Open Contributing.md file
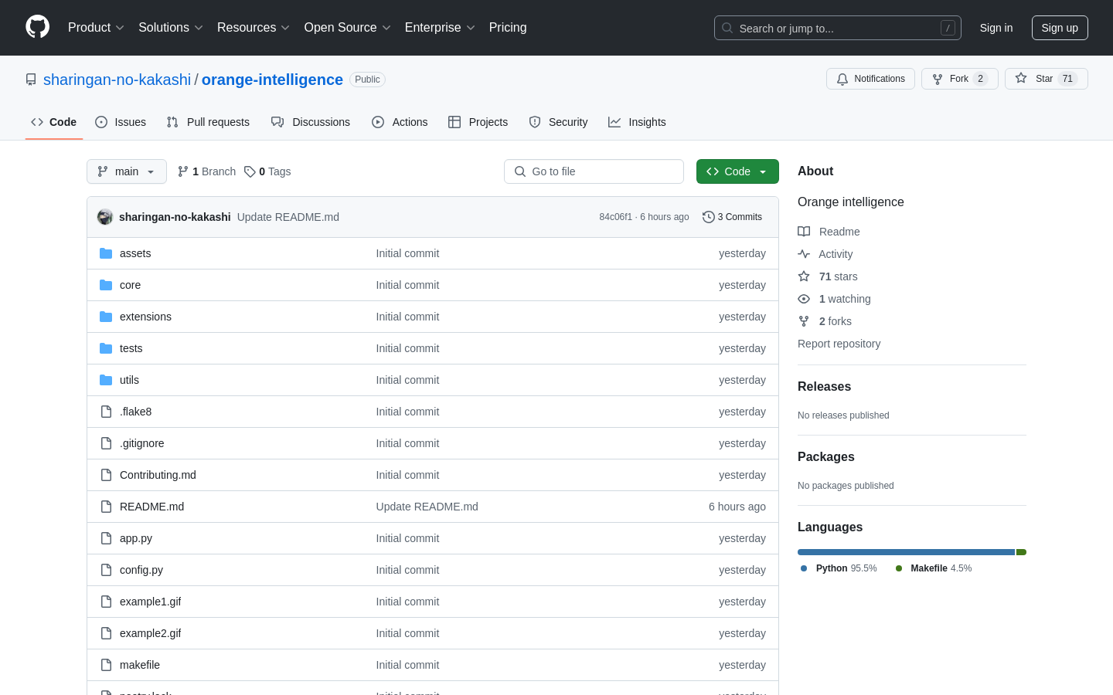 pyautogui.click(x=158, y=475)
